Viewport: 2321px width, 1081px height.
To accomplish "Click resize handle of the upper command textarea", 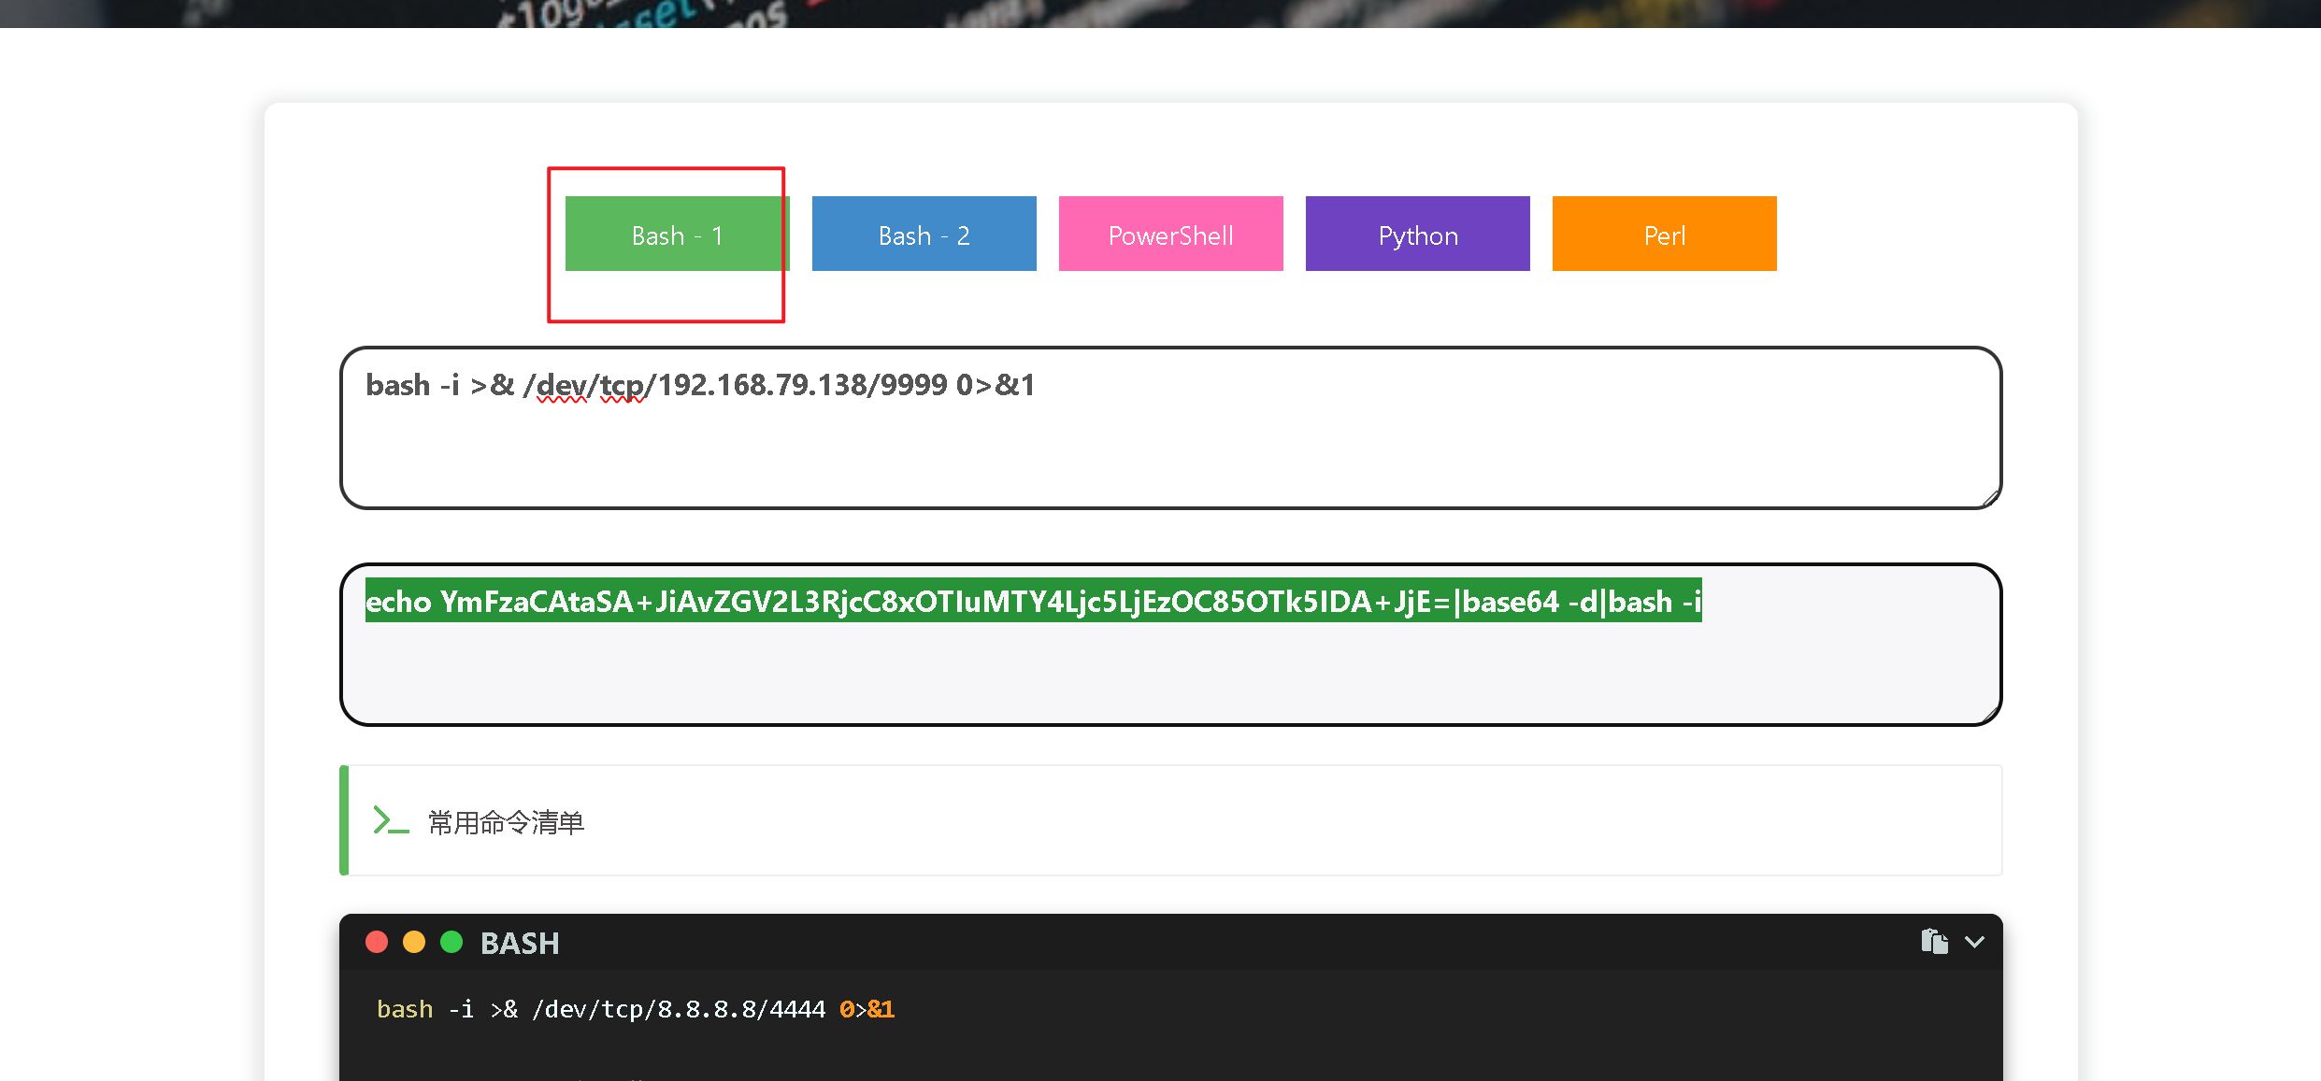I will 1991,499.
